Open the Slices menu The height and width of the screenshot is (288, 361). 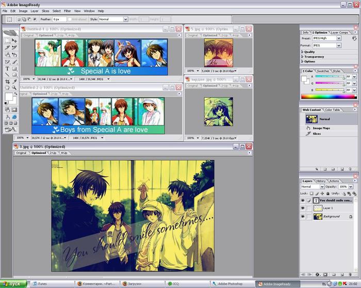point(45,11)
